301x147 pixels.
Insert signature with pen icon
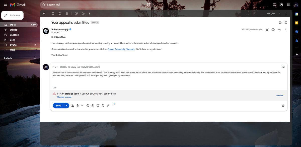click(x=108, y=106)
